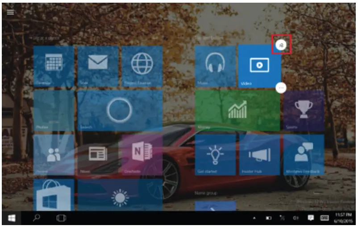Select the highlighted Video tile

260,66
